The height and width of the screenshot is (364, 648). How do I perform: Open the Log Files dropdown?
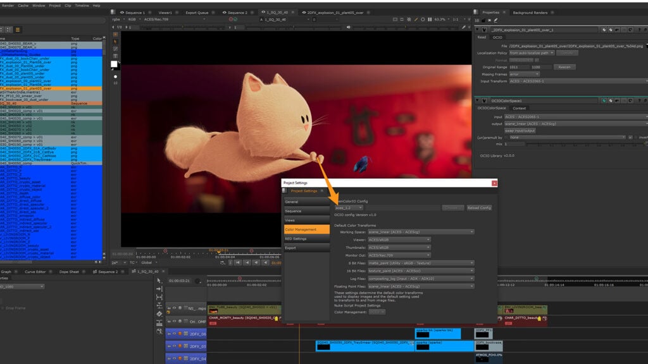(x=421, y=279)
